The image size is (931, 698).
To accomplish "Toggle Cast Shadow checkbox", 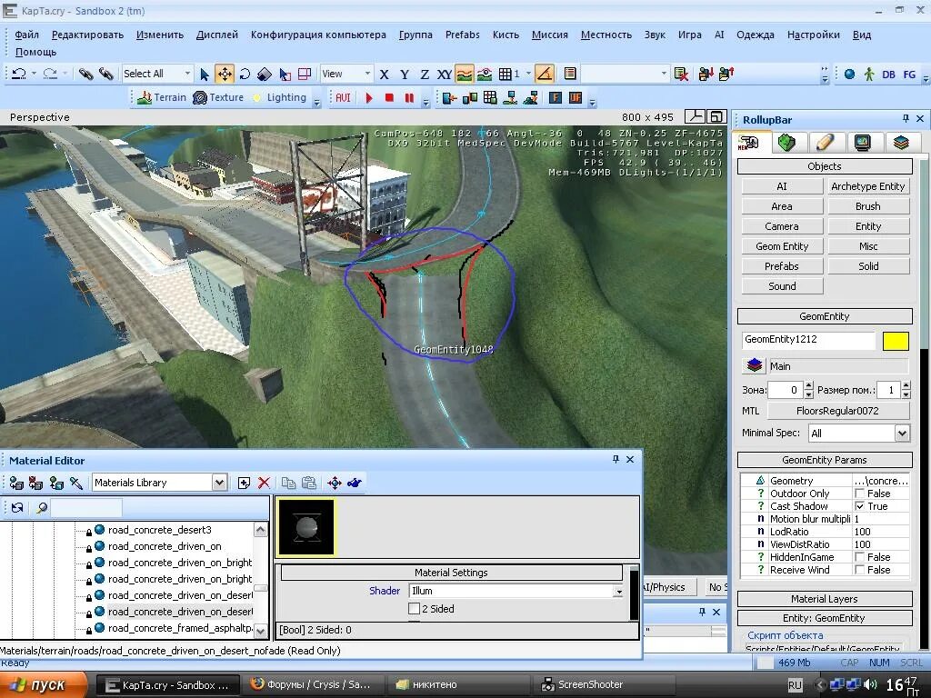I will (860, 506).
